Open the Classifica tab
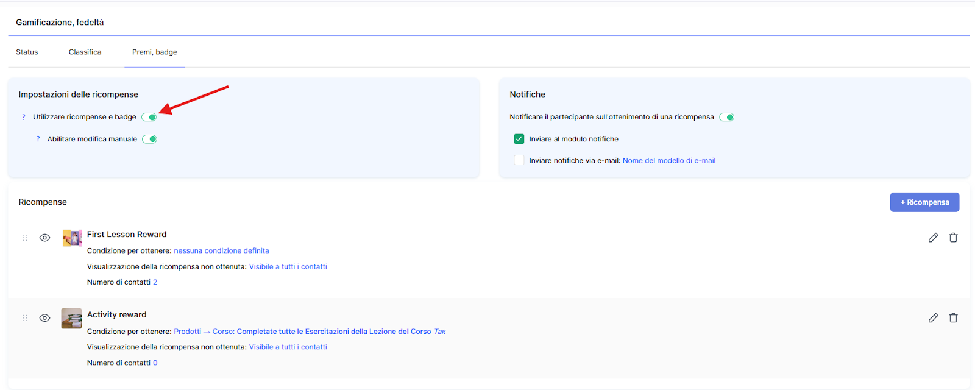Viewport: 975px width, 390px height. point(85,52)
